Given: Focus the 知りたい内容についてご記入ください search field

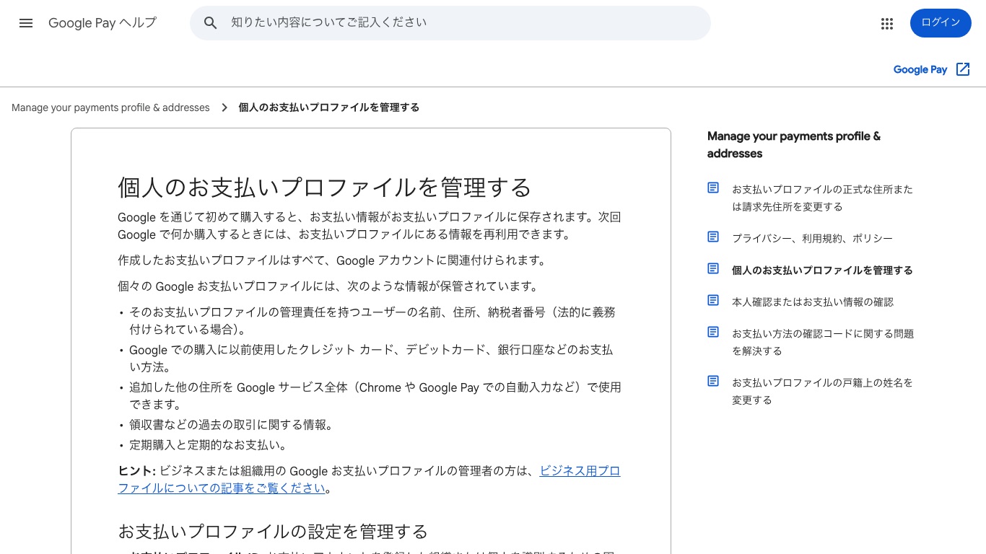Looking at the screenshot, I should (450, 23).
